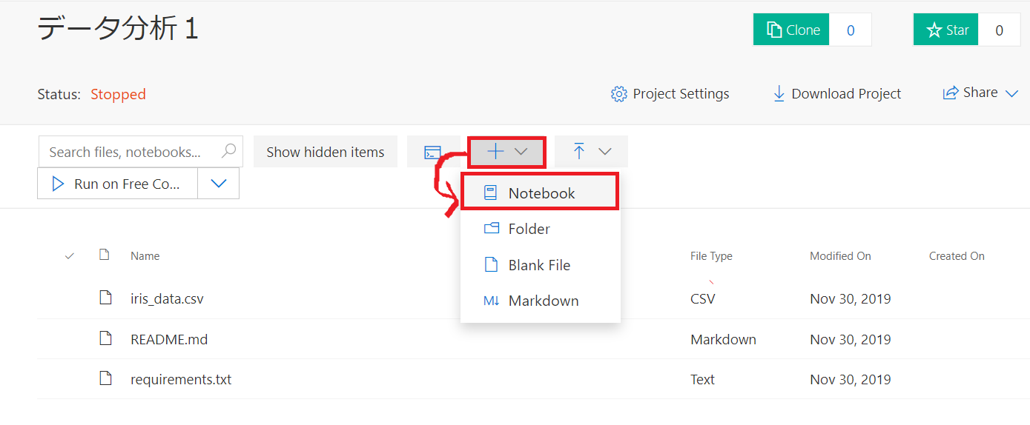This screenshot has width=1030, height=425.
Task: Click the iris_data.csv file icon
Action: [106, 298]
